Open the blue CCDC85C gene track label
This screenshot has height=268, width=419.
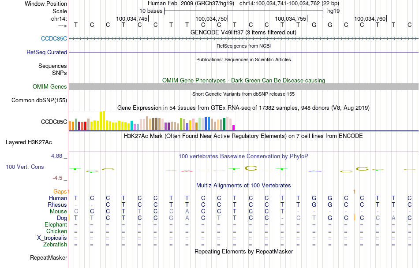[54, 39]
